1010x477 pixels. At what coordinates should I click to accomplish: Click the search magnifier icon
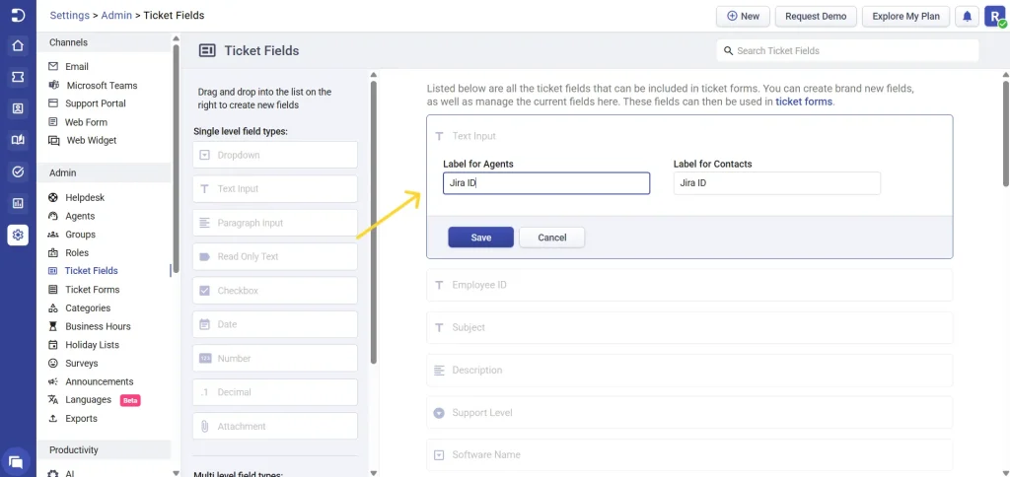click(729, 51)
